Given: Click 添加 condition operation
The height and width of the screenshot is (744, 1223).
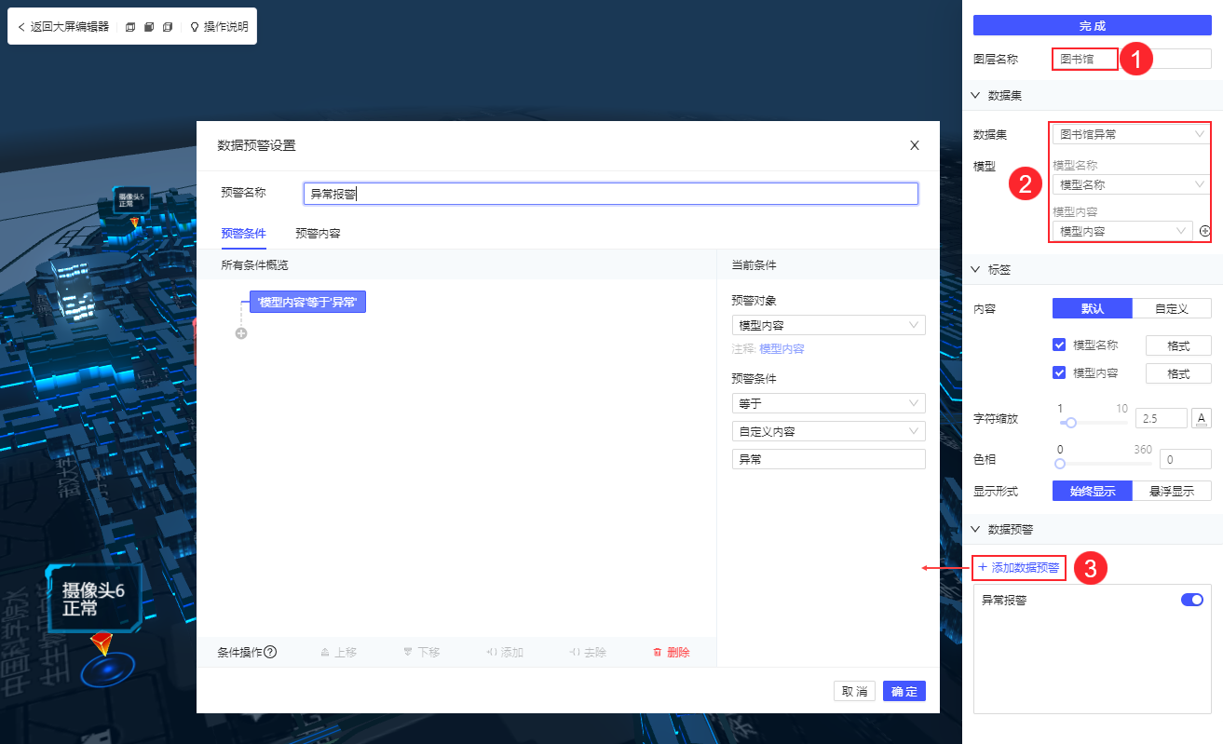Looking at the screenshot, I should 505,653.
